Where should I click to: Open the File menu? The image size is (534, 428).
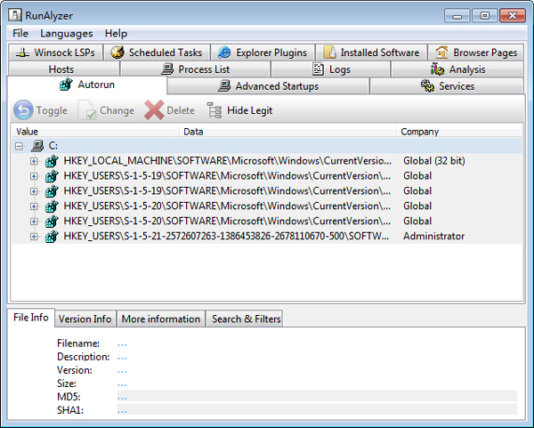click(x=20, y=34)
